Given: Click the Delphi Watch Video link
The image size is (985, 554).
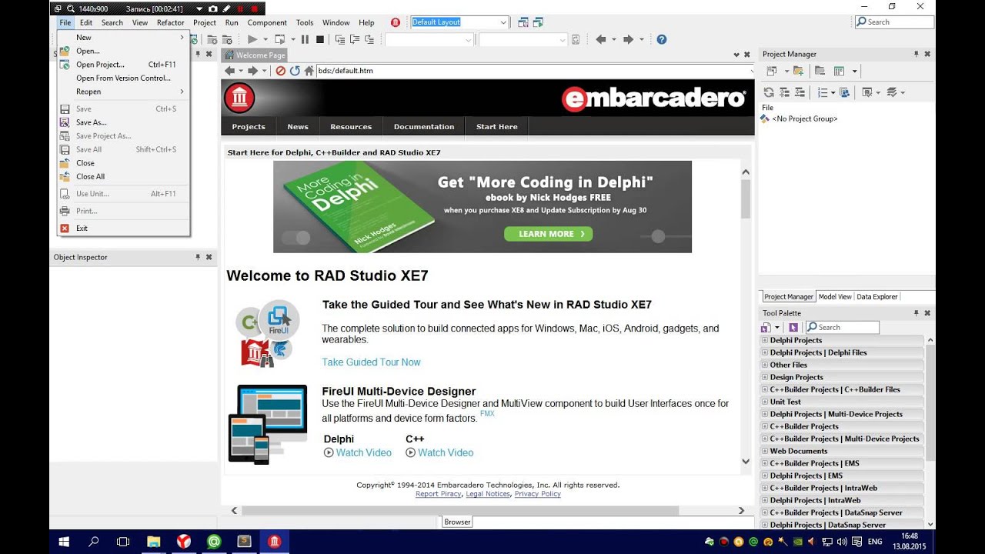Looking at the screenshot, I should click(x=363, y=453).
